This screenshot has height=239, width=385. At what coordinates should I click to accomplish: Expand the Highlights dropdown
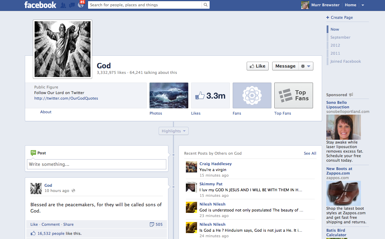(x=174, y=131)
